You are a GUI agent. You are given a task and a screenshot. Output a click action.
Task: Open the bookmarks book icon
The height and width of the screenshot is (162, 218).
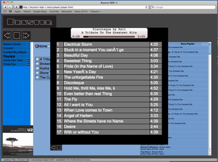click(x=5, y=11)
